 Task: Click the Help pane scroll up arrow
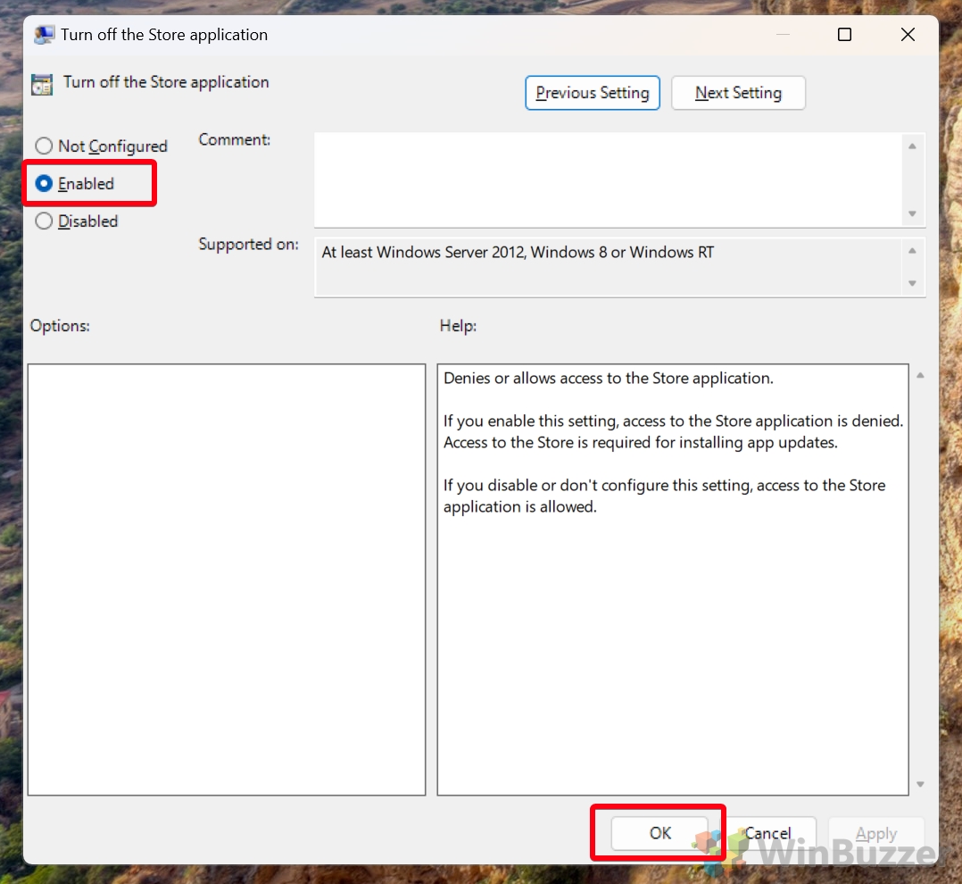[920, 375]
